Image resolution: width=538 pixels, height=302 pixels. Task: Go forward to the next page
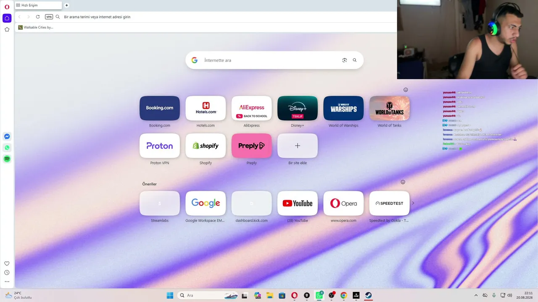29,17
